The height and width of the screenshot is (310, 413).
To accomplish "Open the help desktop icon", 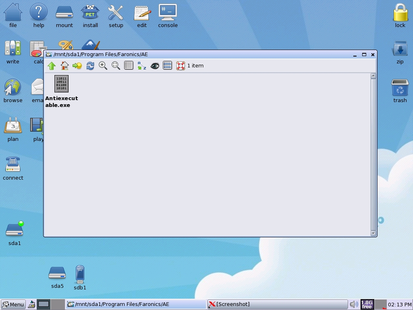I will pos(38,15).
